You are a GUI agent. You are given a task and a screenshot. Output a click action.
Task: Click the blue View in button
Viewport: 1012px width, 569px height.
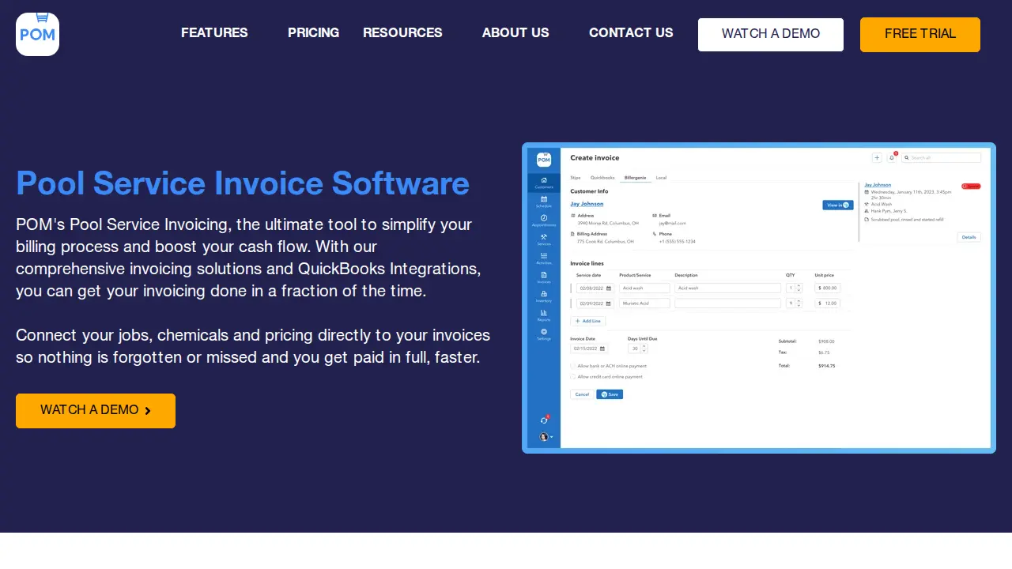pos(838,205)
